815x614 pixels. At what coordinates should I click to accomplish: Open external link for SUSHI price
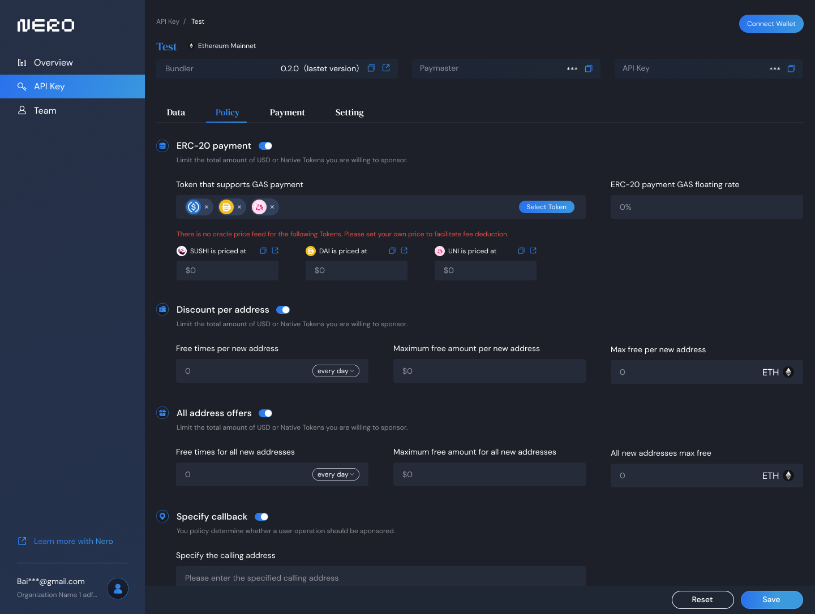pos(275,250)
